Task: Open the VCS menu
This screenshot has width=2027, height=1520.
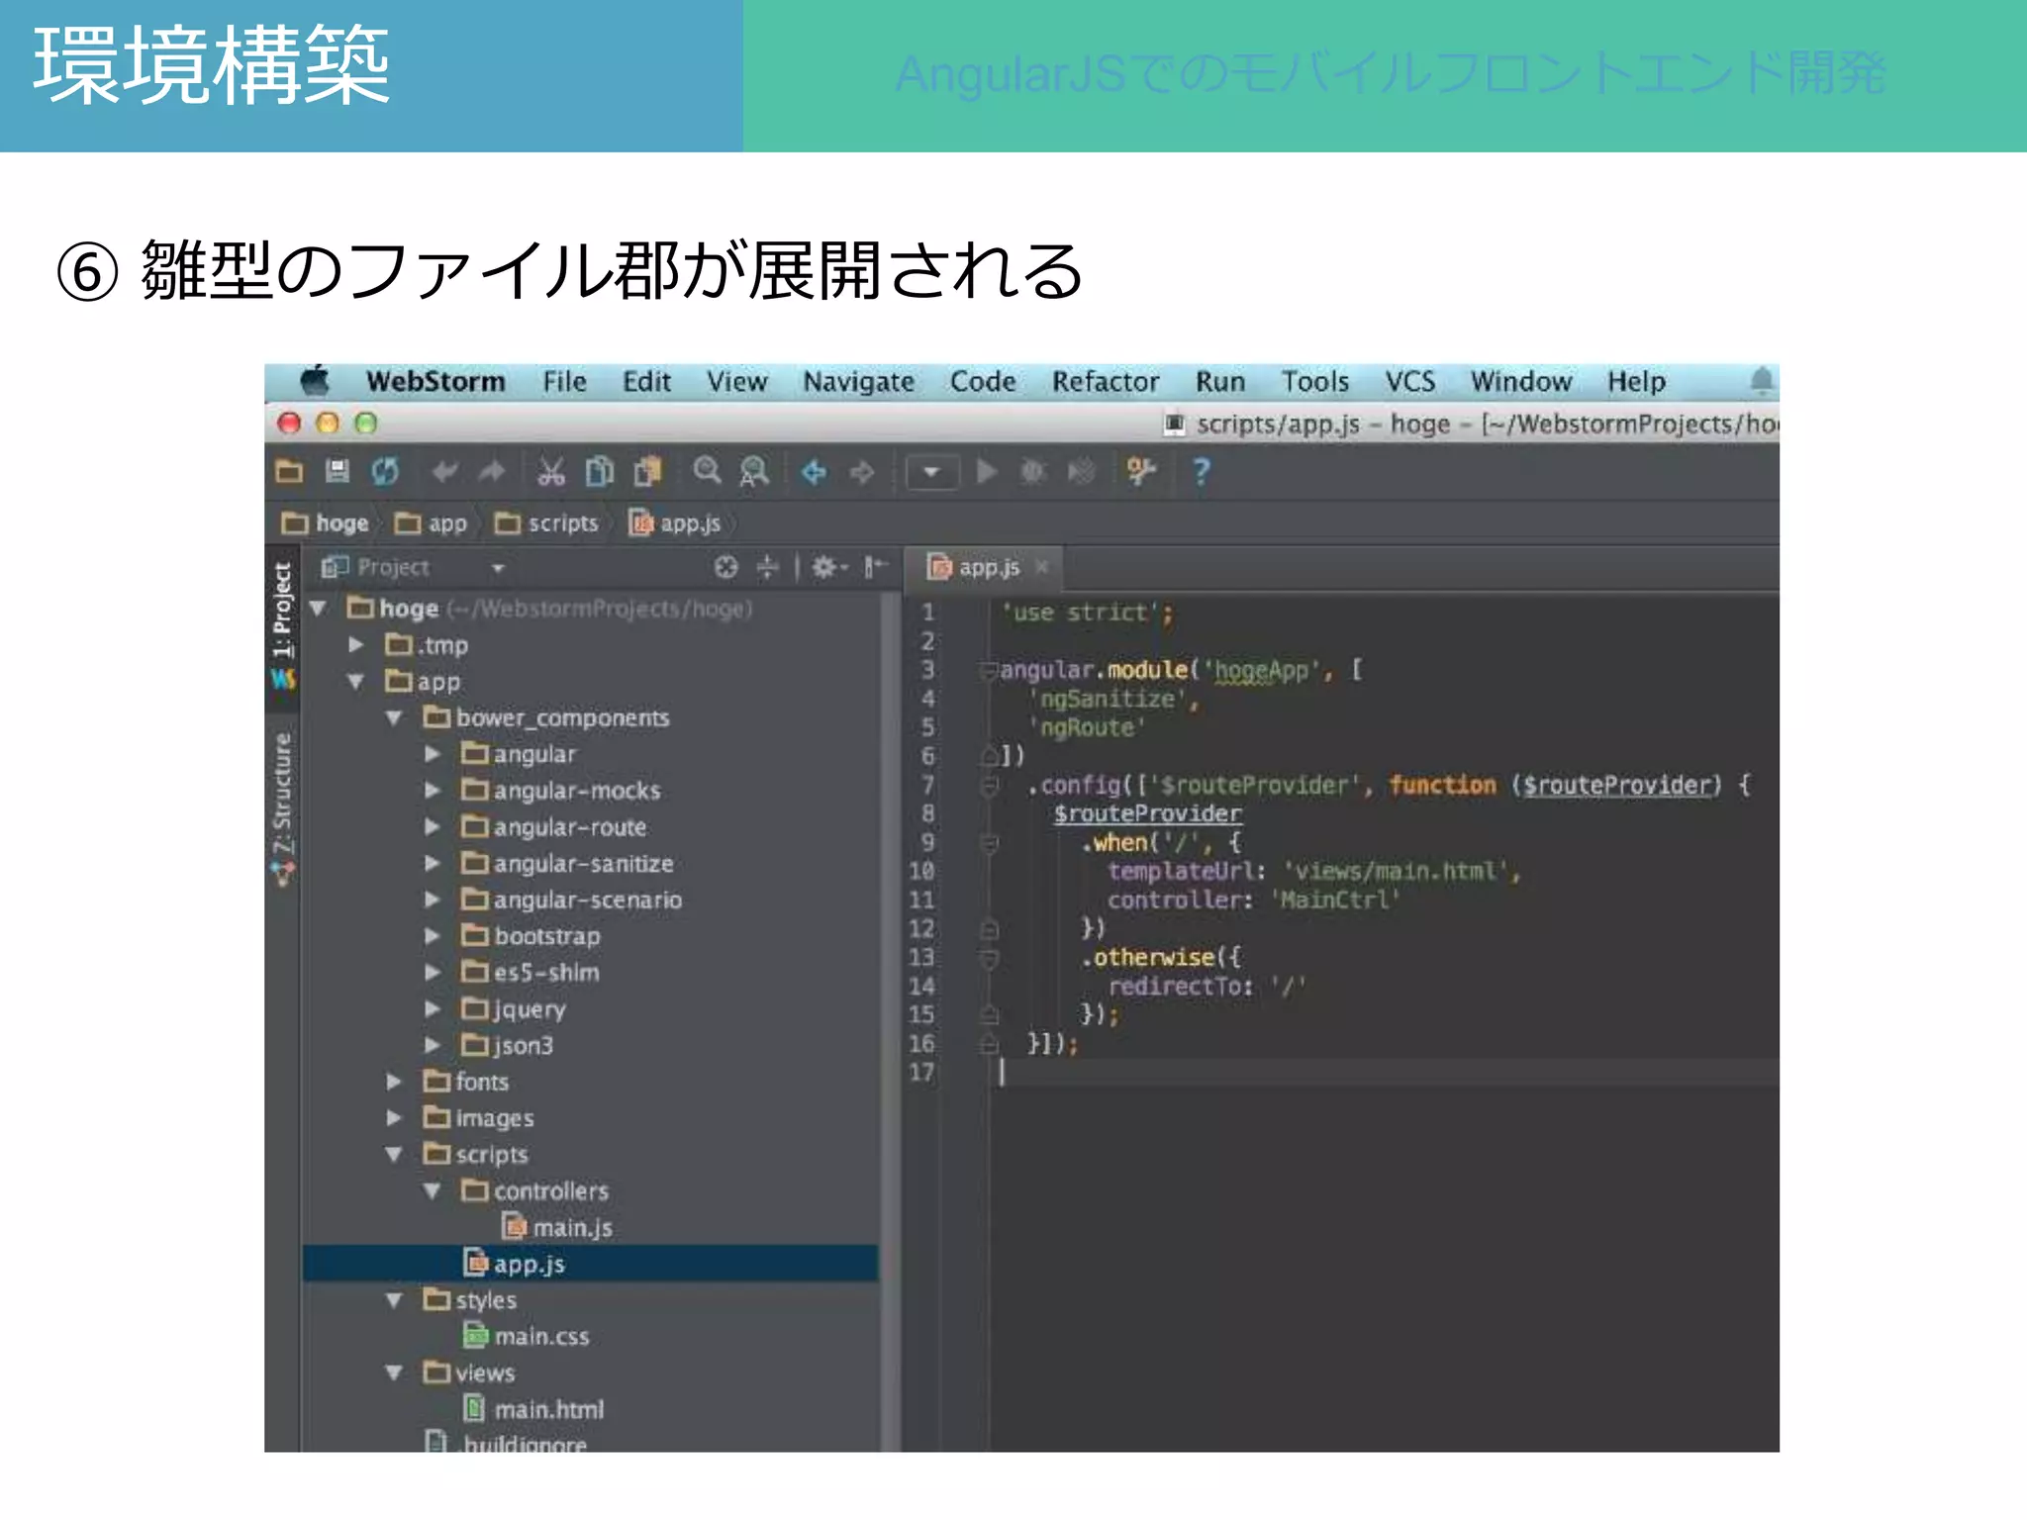Action: (x=1409, y=382)
